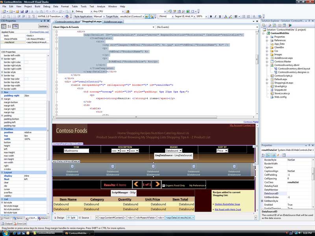Click Alphabetical sort icon in Properties panel
Screen dimensions: 315x236
[268, 155]
